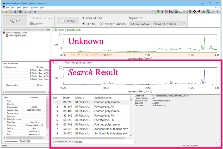
Task: Sort hits by the Score column header
Action: coord(66,98)
